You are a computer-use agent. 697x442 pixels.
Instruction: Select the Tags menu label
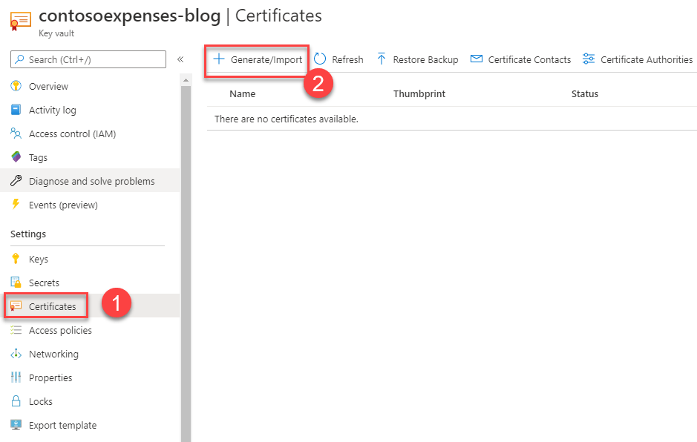click(x=39, y=158)
